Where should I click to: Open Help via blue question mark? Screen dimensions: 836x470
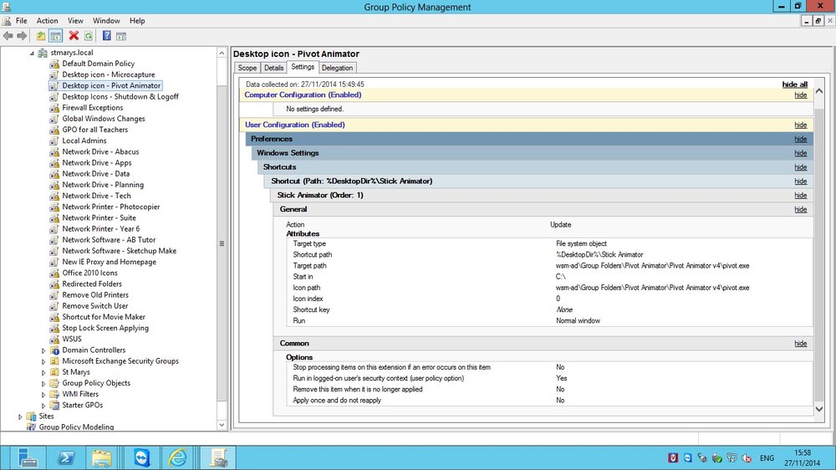point(107,36)
